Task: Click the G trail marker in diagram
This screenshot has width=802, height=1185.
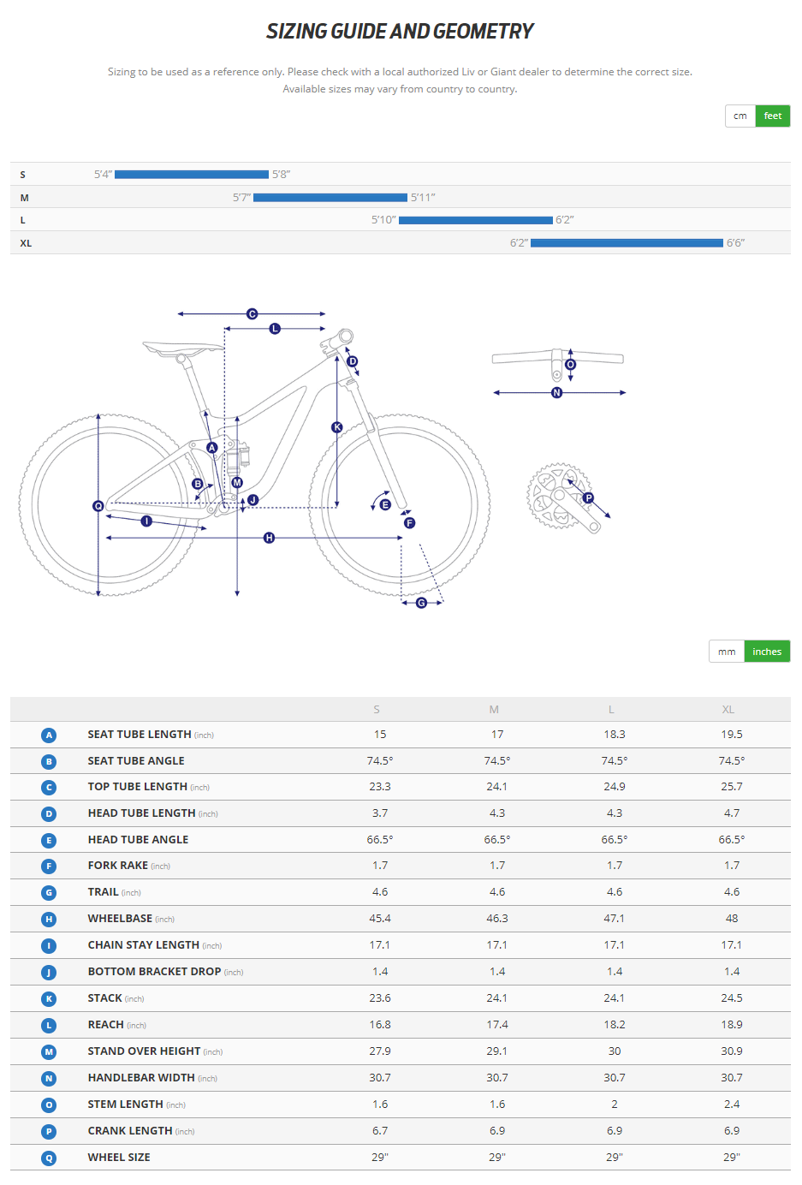Action: 421,603
